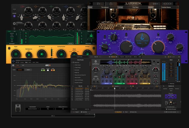Click the Lurssen EQ green mid band icon
The image size is (189, 128).
pos(51,6)
